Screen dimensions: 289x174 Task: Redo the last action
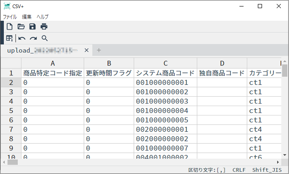33,38
